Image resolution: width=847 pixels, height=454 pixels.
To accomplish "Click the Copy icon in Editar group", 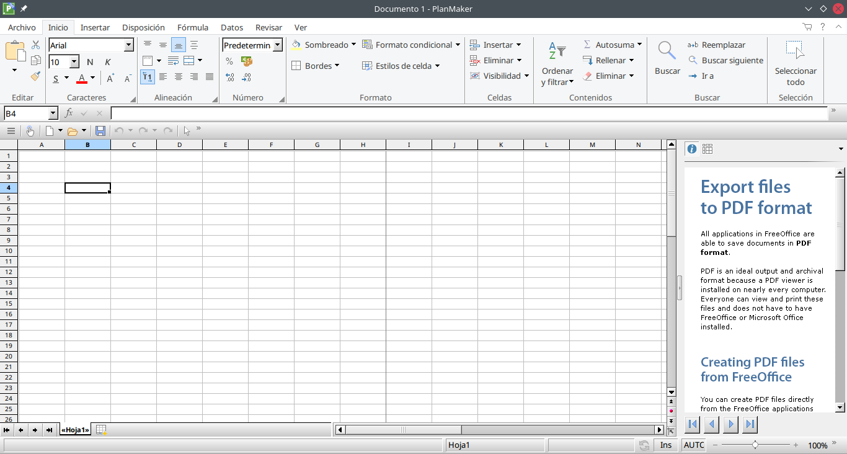I will [x=36, y=61].
